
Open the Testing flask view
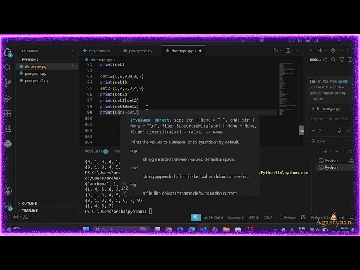pyautogui.click(x=8, y=128)
